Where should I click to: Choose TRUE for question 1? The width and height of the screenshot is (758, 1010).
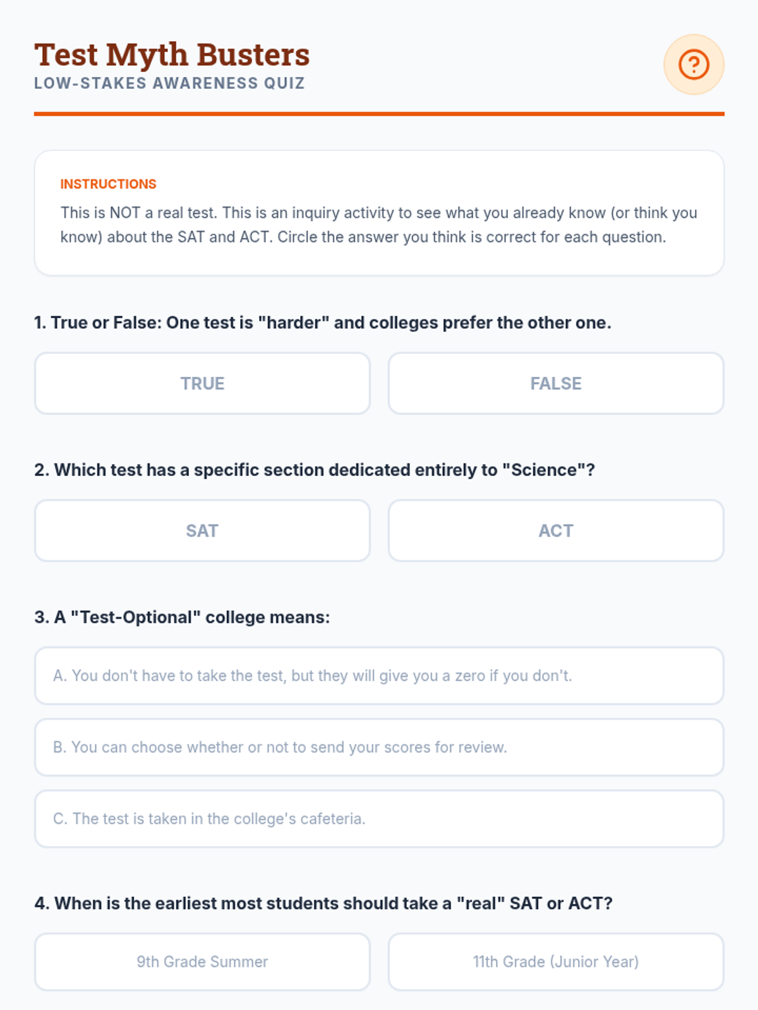point(202,383)
